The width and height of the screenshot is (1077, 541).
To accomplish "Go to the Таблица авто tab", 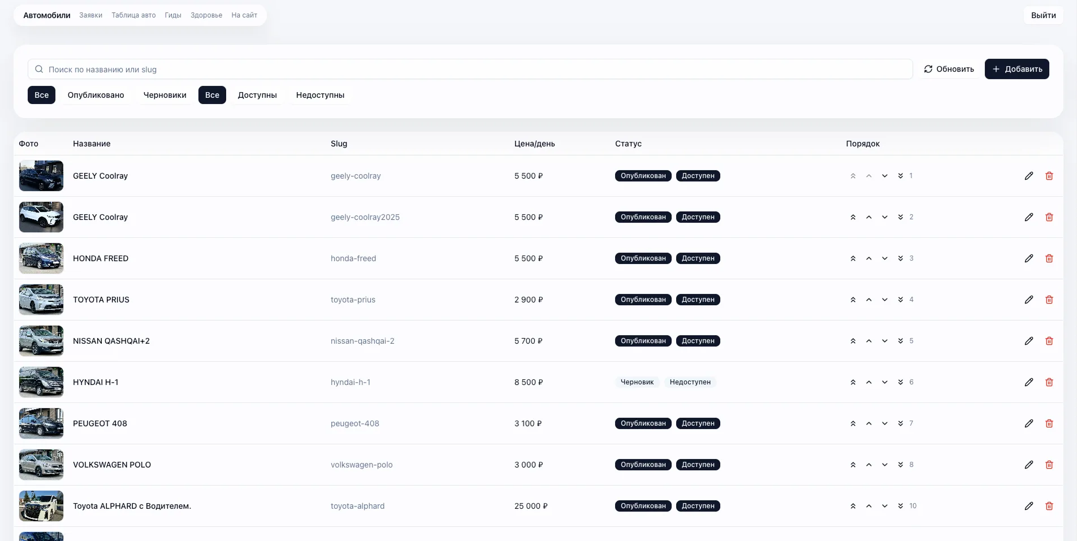I will tap(133, 15).
